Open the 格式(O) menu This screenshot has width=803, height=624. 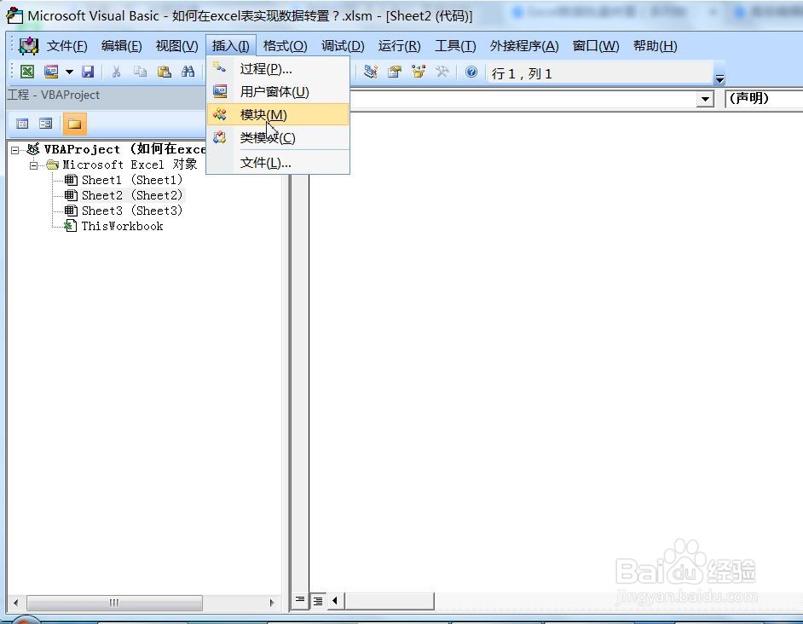(285, 46)
